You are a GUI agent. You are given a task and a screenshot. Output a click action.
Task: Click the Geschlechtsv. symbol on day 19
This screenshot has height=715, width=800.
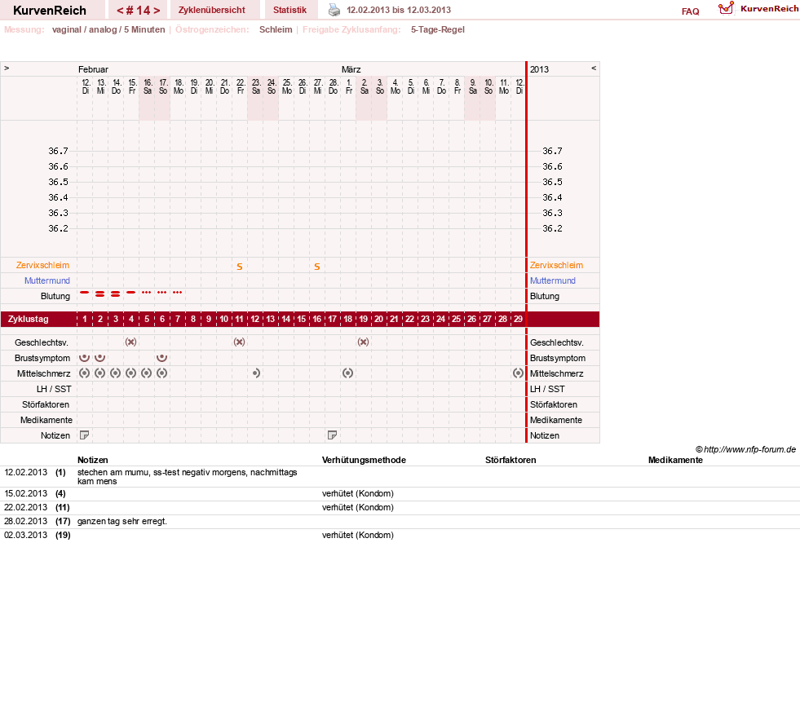[x=363, y=342]
